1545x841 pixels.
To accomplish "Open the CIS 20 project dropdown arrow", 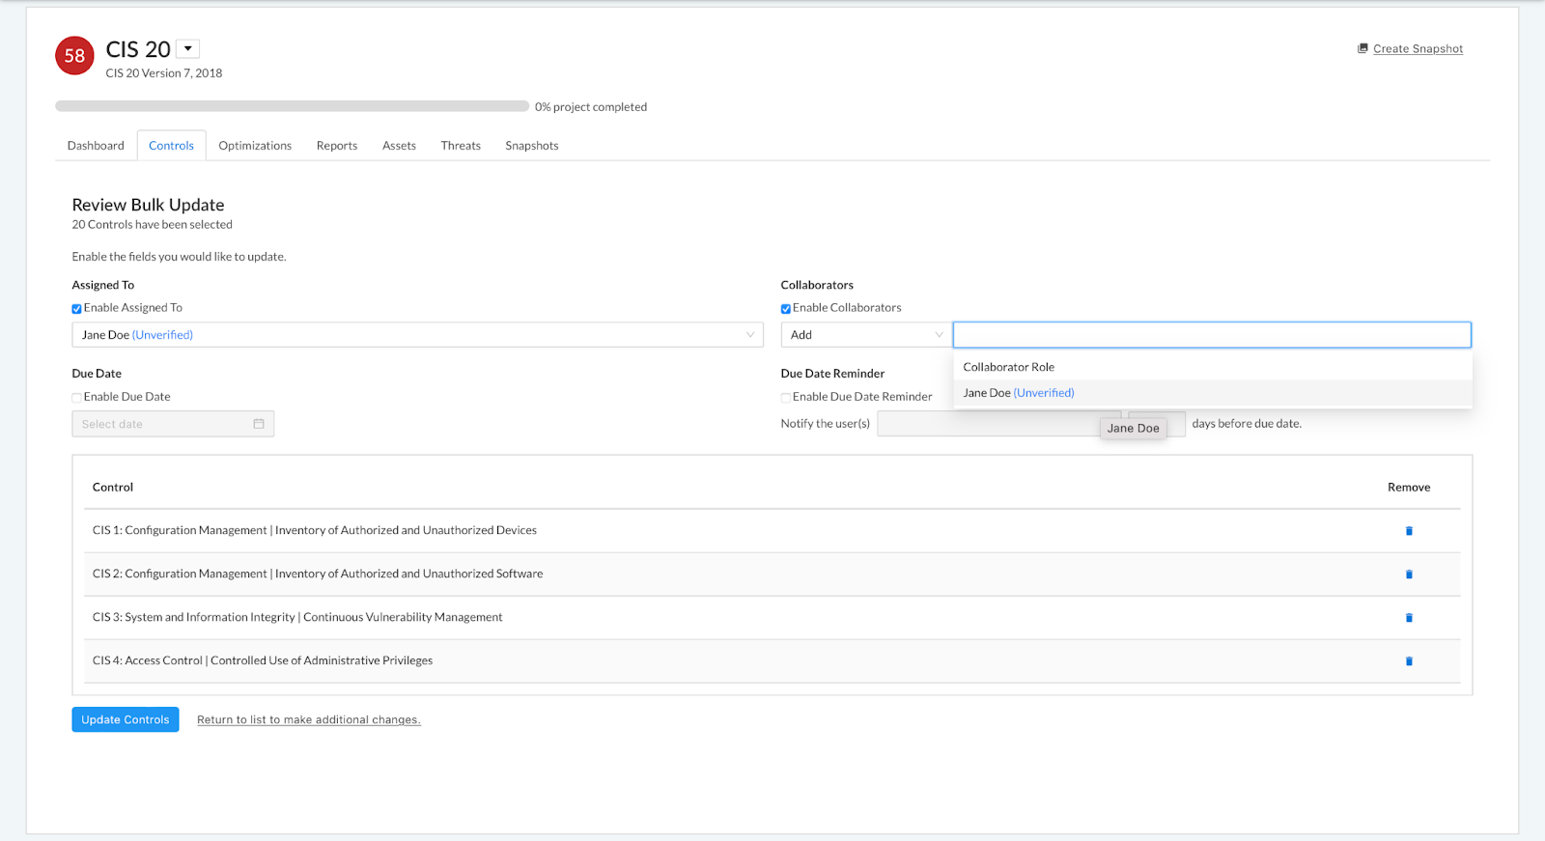I will coord(188,48).
